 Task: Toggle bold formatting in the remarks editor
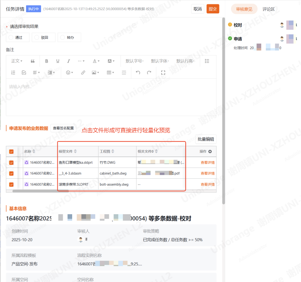tap(46, 61)
